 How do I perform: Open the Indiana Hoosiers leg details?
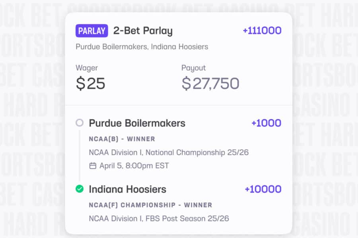[x=127, y=189]
